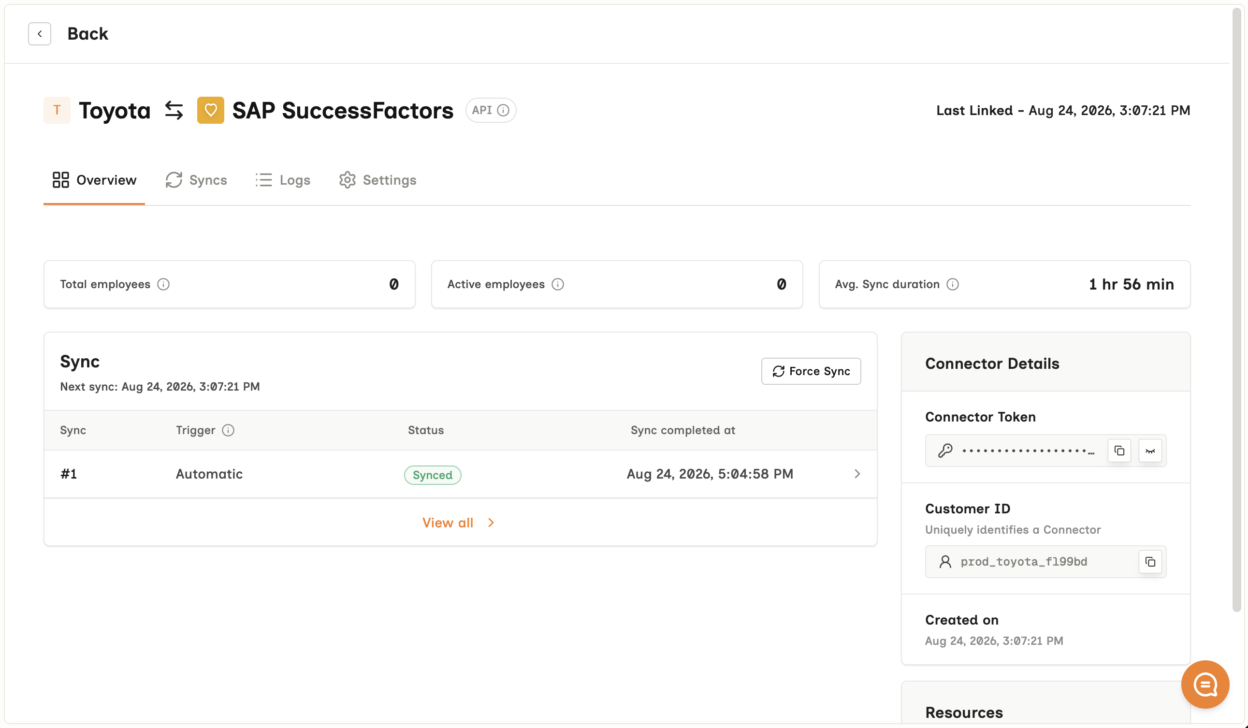
Task: Click the Customer ID value field
Action: (1045, 562)
